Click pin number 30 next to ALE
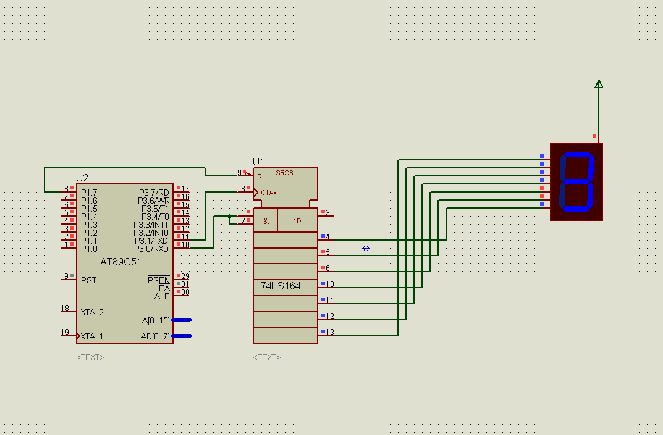The height and width of the screenshot is (435, 663). (185, 292)
